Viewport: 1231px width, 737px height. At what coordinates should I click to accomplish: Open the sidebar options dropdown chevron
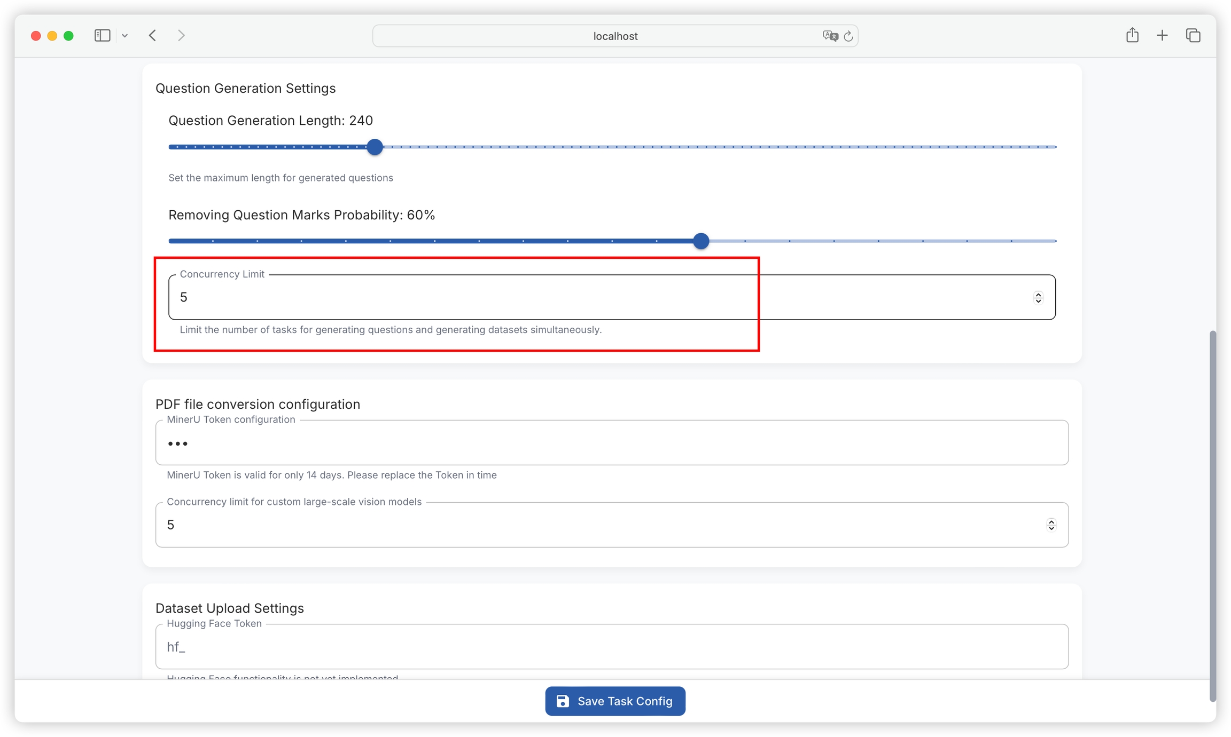[x=124, y=36]
